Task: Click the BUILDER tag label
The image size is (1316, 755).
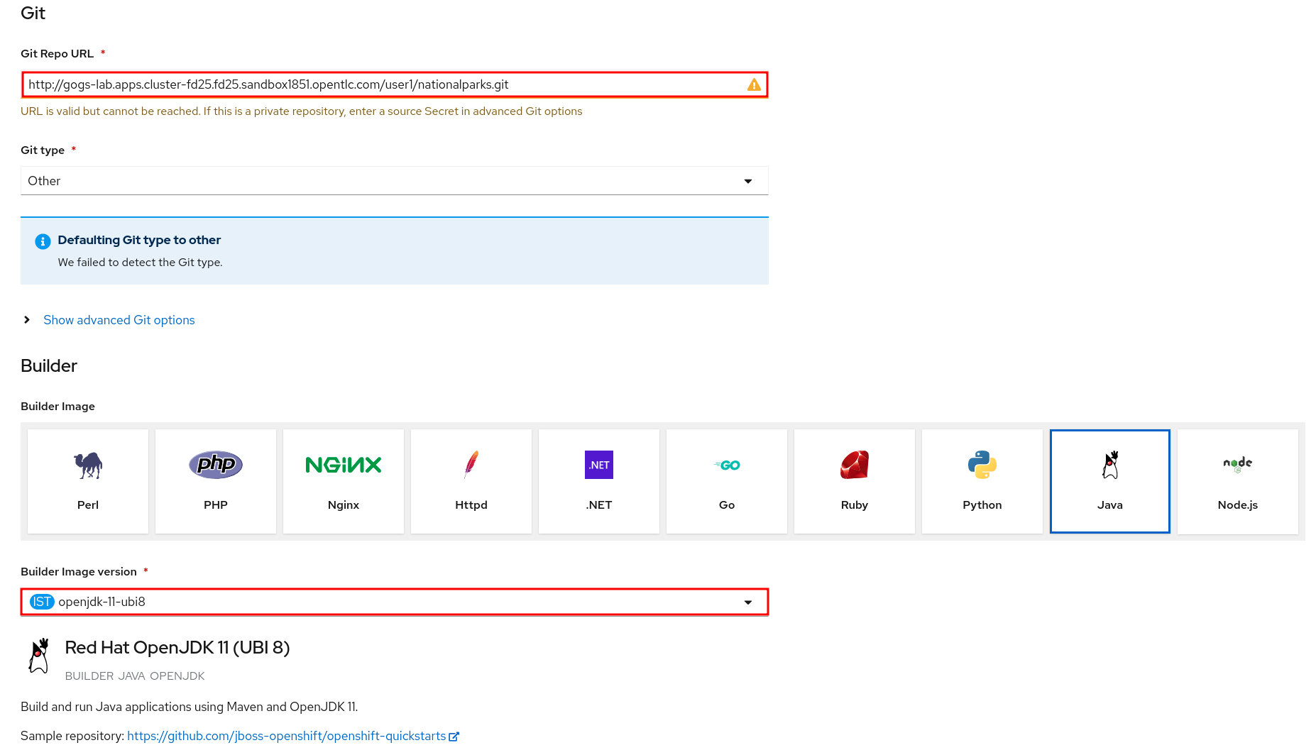Action: (89, 676)
